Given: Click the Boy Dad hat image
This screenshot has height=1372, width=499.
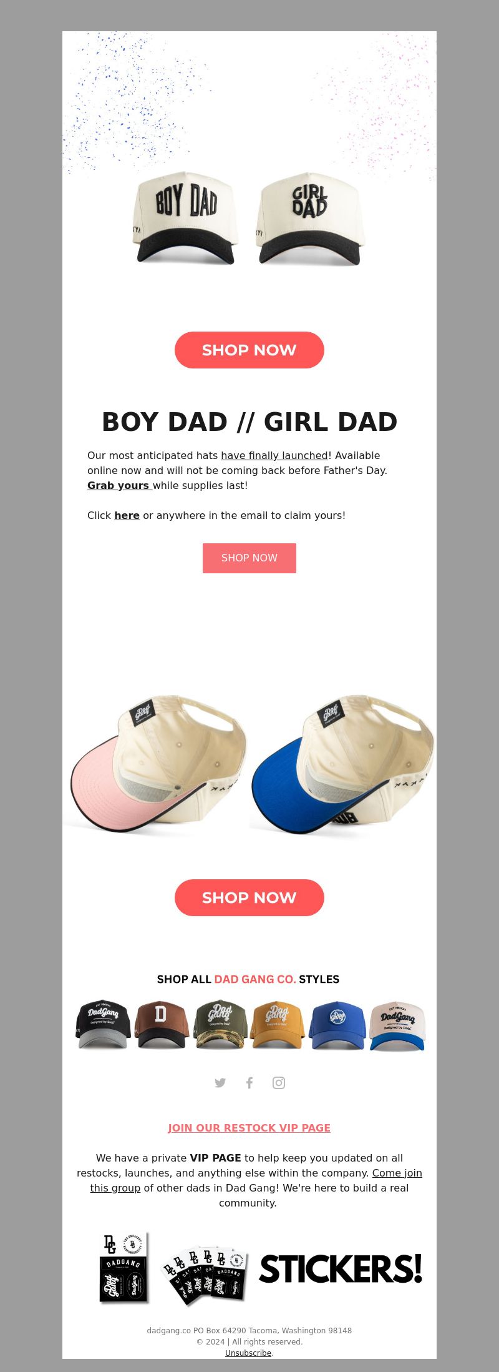Looking at the screenshot, I should [x=186, y=218].
